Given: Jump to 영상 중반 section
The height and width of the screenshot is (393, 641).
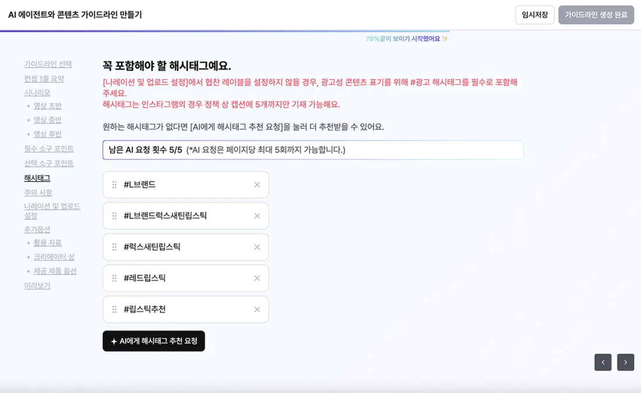Looking at the screenshot, I should tap(47, 120).
